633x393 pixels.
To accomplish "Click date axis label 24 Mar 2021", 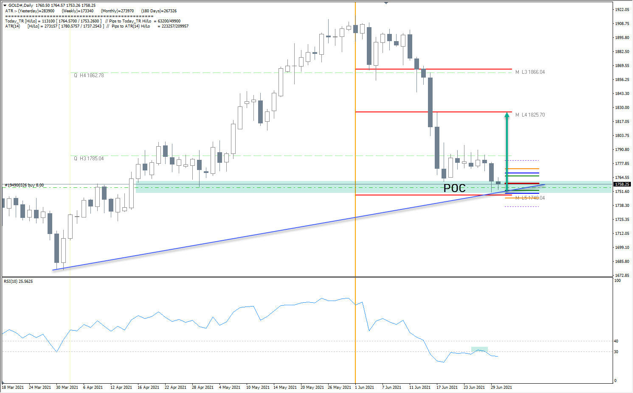I will (x=39, y=387).
